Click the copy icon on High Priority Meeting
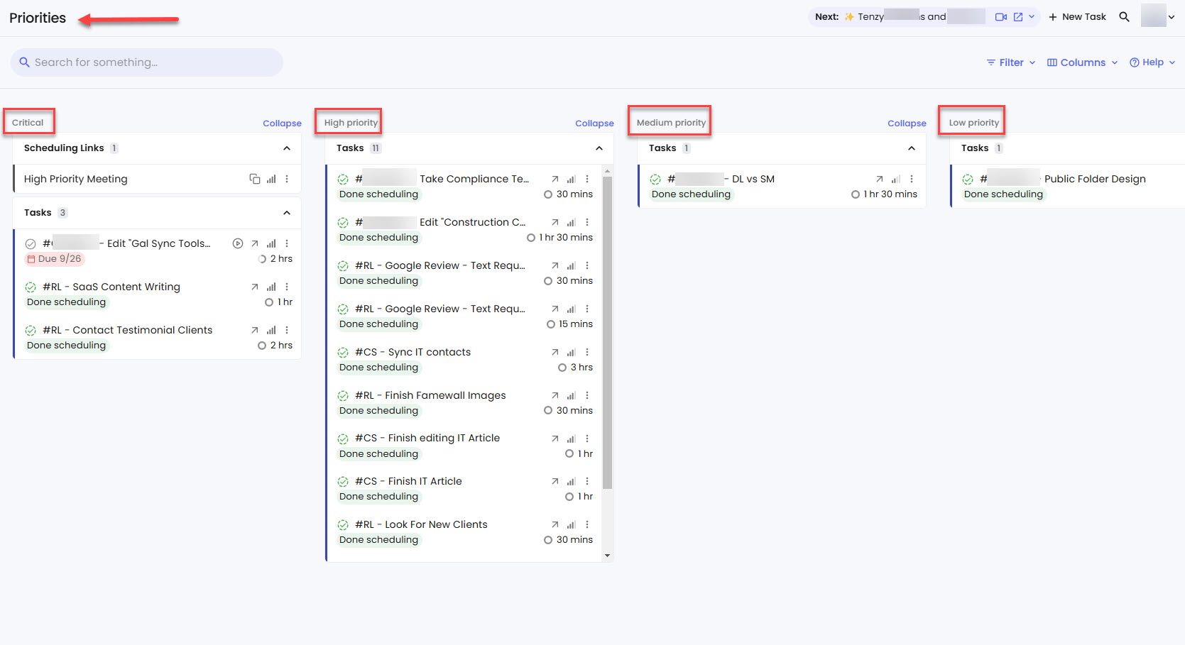This screenshot has width=1185, height=645. pos(255,179)
